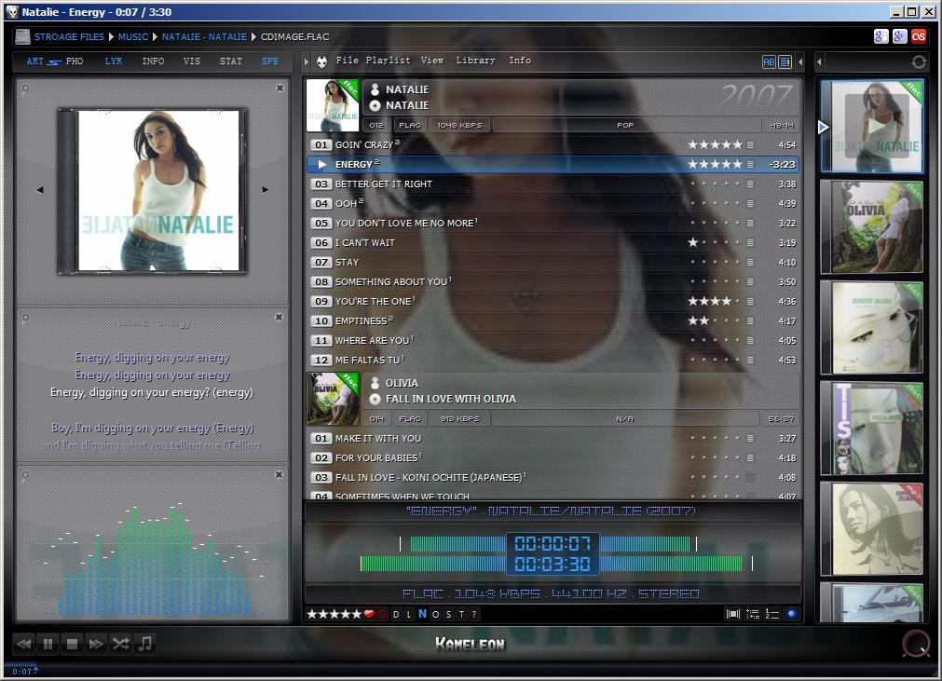The width and height of the screenshot is (942, 681).
Task: Open the first Google search icon
Action: 881,36
